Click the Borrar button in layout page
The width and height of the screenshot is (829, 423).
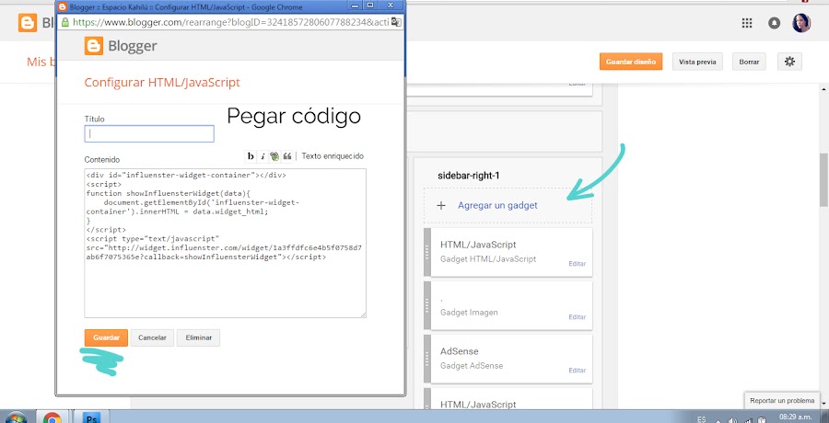point(749,62)
